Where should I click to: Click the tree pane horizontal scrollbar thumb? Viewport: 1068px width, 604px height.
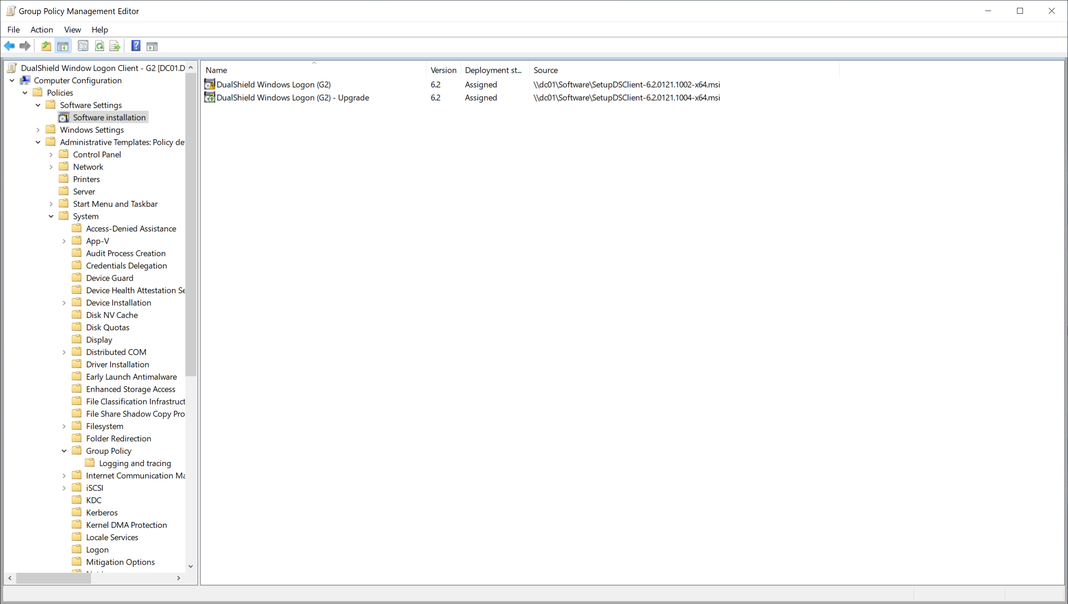click(x=53, y=578)
